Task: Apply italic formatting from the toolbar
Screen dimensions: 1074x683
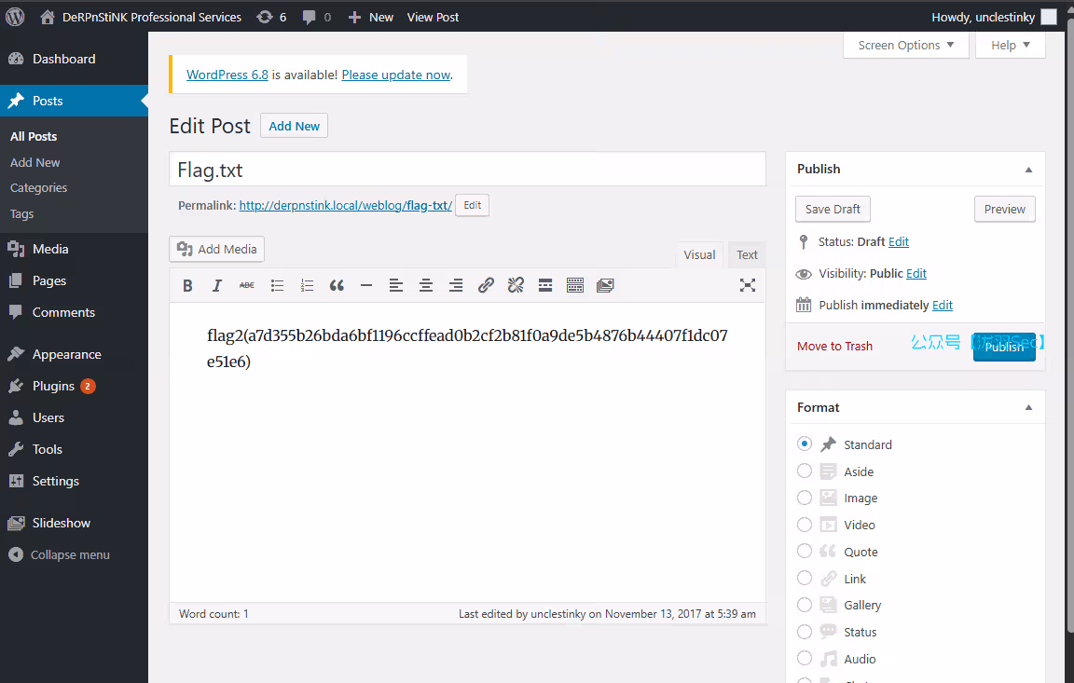Action: [217, 286]
